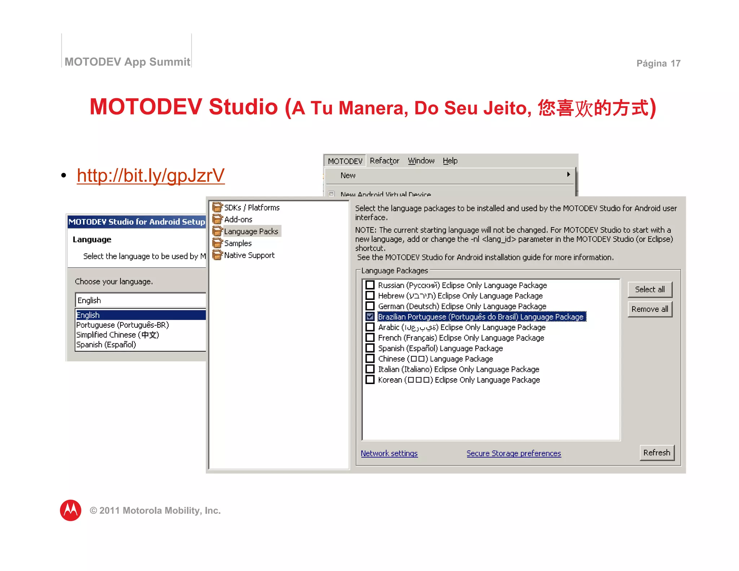Select Simplified Chinese in the language list

pyautogui.click(x=141, y=335)
